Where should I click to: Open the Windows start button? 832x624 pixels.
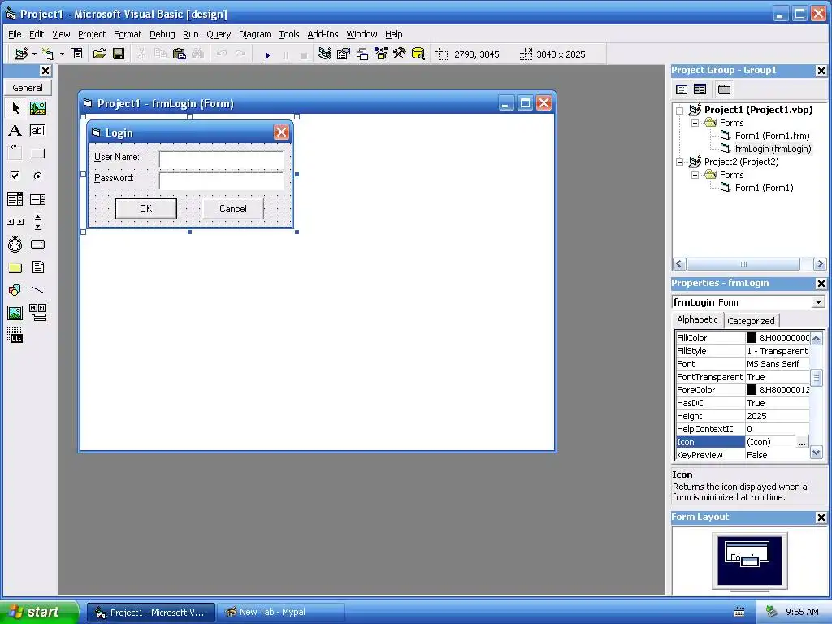(x=38, y=612)
